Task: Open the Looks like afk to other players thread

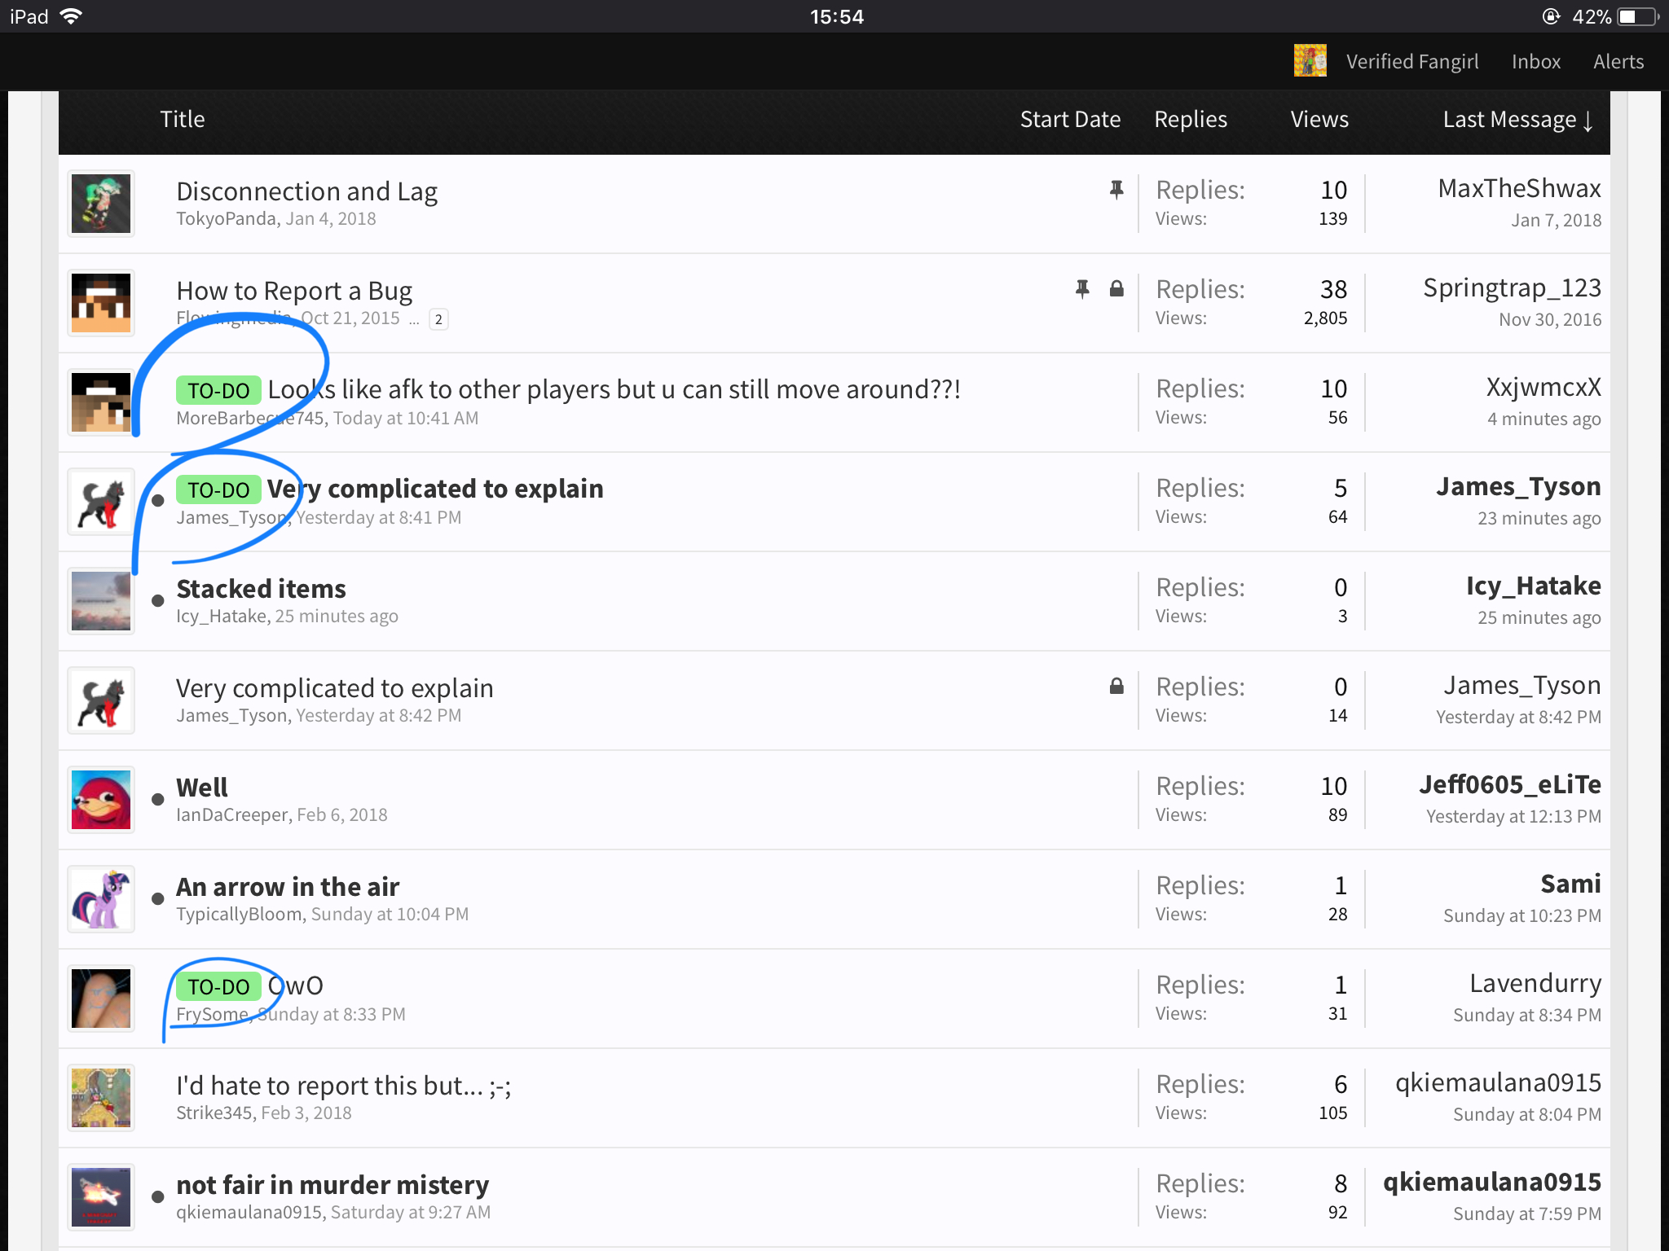Action: point(614,390)
